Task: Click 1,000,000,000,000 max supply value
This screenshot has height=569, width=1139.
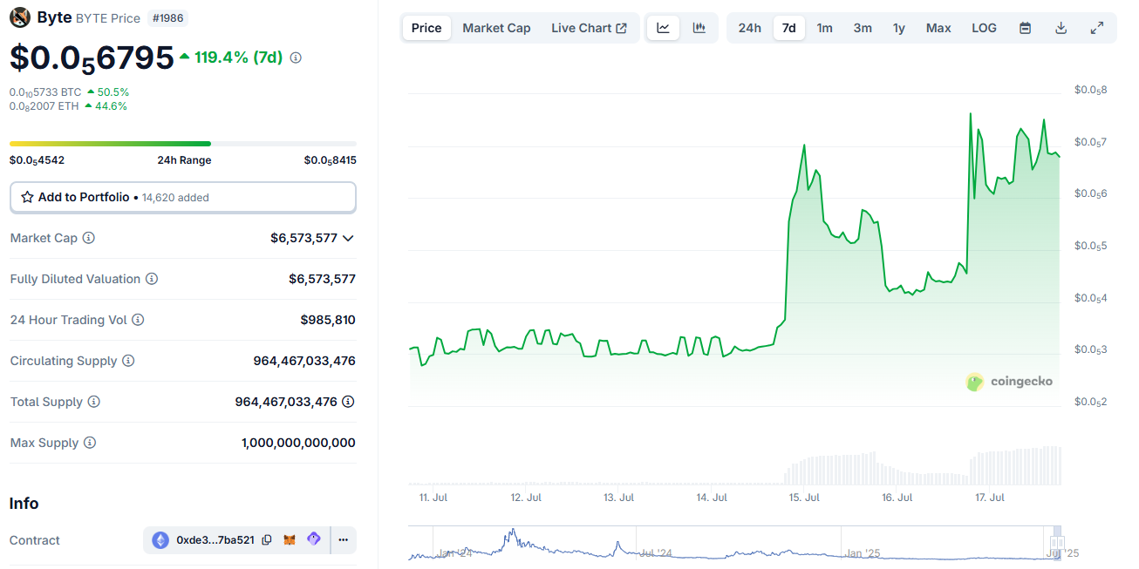Action: point(298,443)
